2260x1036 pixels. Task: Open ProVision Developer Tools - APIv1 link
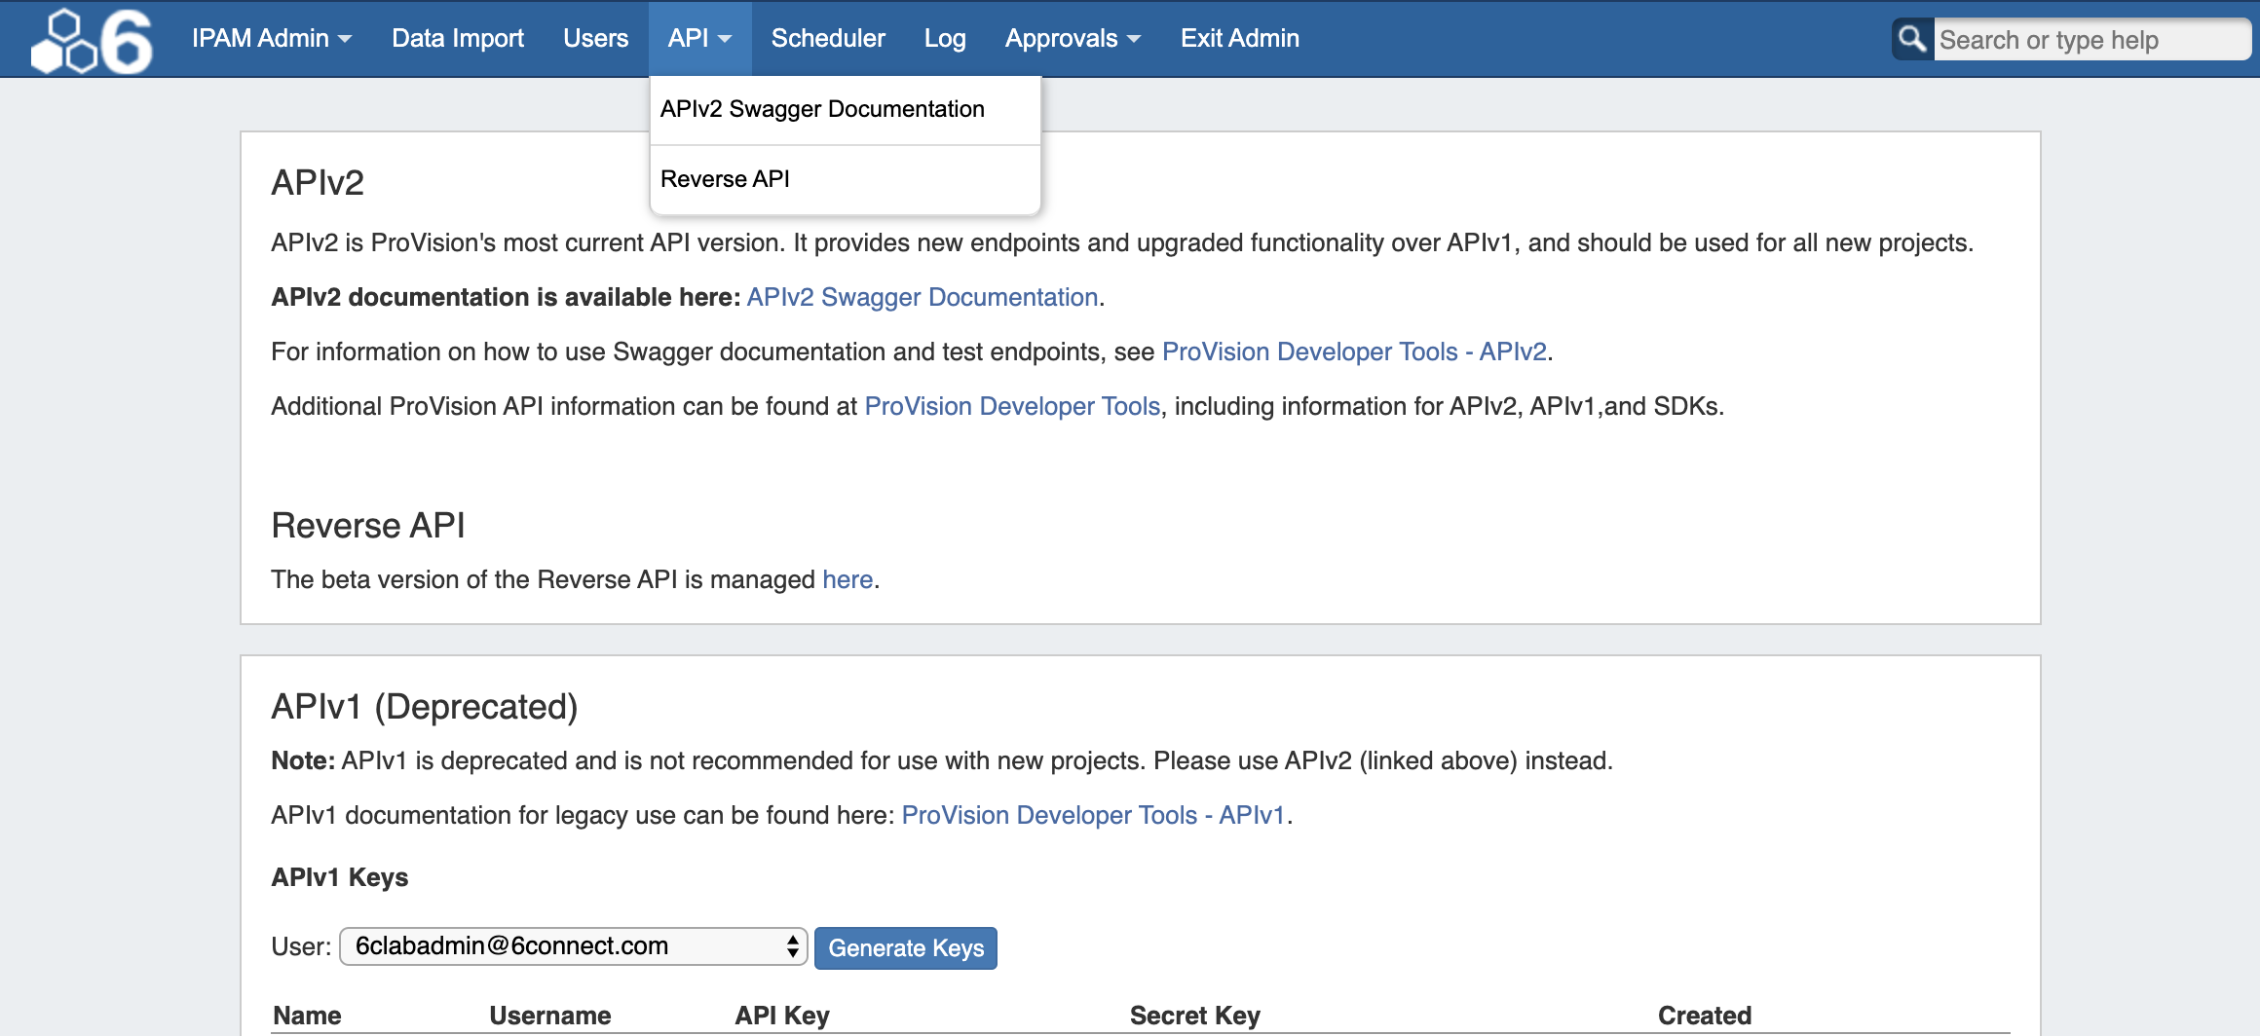coord(1092,815)
